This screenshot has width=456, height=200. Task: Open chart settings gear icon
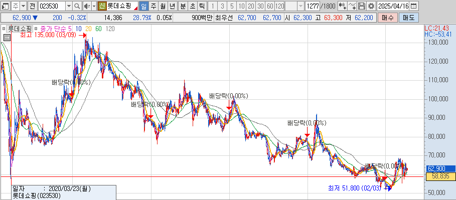coord(371,6)
